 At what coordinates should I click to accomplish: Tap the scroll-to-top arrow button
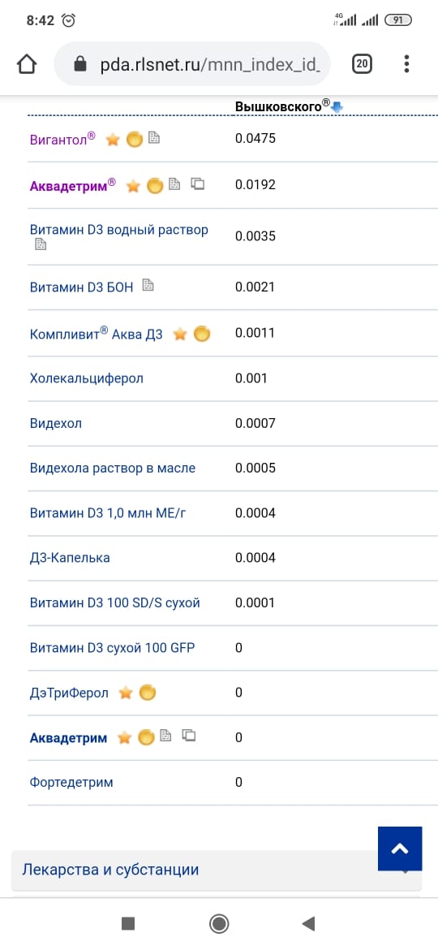coord(400,849)
